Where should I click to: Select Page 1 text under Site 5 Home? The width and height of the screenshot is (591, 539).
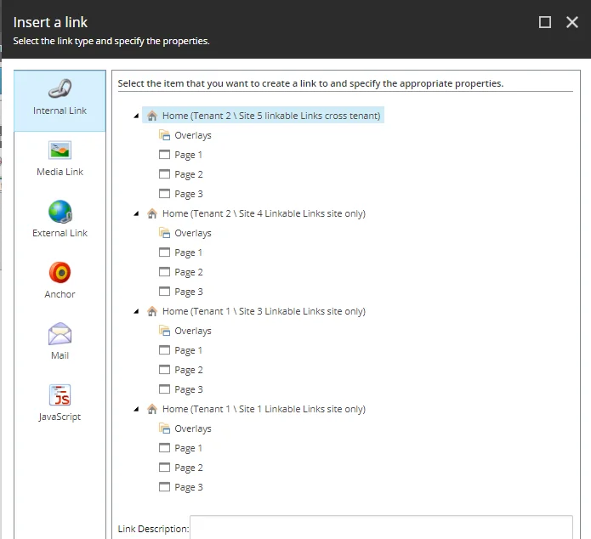click(x=189, y=155)
